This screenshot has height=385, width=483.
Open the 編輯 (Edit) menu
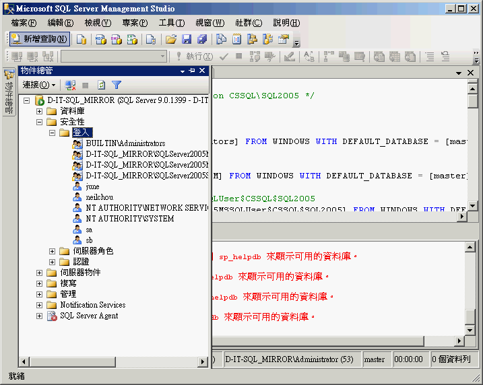[61, 23]
